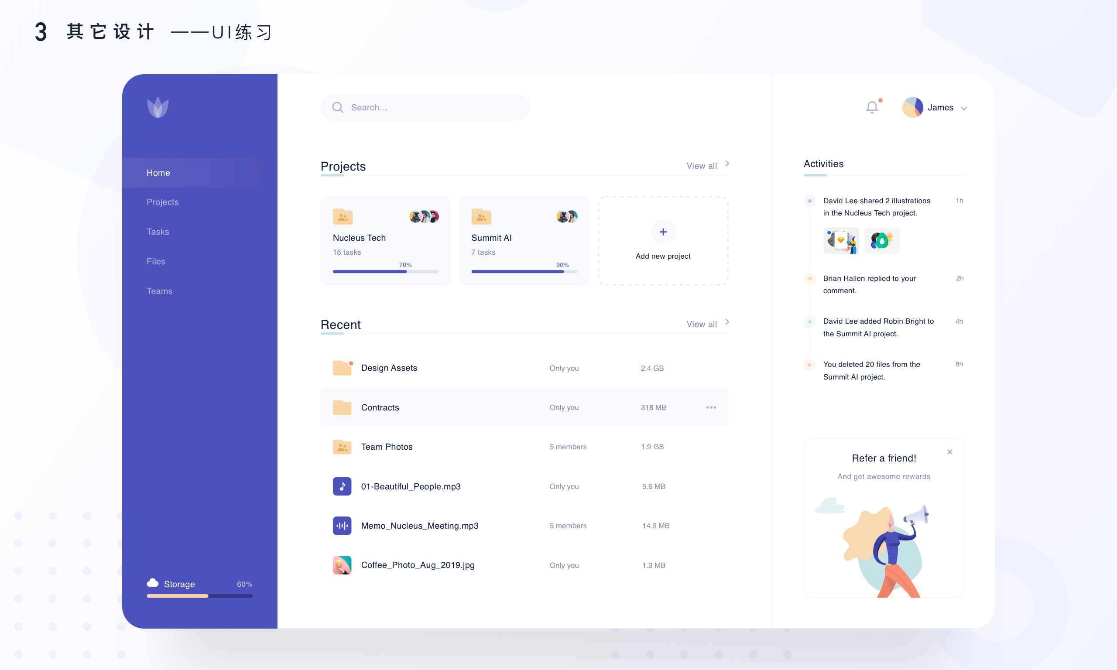This screenshot has height=670, width=1117.
Task: Click Brian Hallen replied activity text
Action: tap(869, 284)
